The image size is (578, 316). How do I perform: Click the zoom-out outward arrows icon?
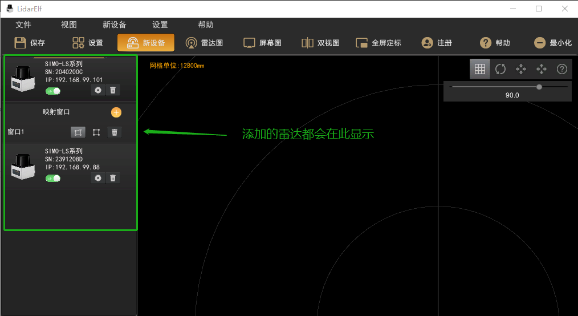[541, 69]
